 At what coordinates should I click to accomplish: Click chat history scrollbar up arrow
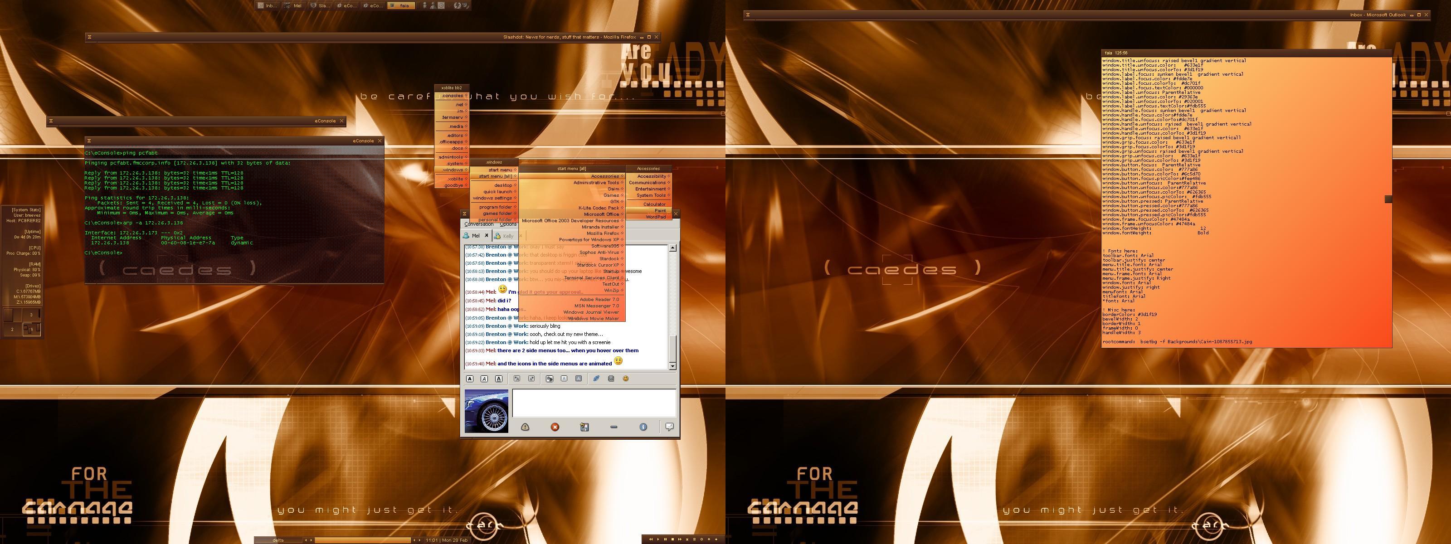tap(672, 248)
